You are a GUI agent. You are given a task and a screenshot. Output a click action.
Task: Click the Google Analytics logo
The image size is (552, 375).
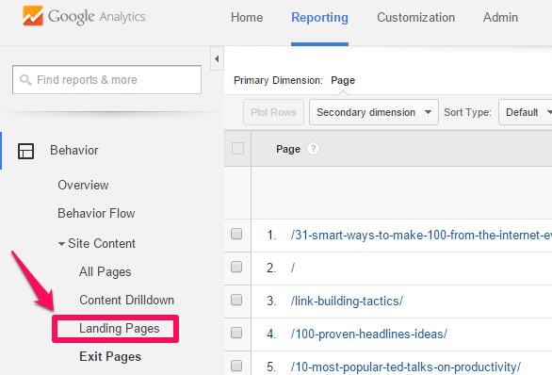click(x=84, y=16)
